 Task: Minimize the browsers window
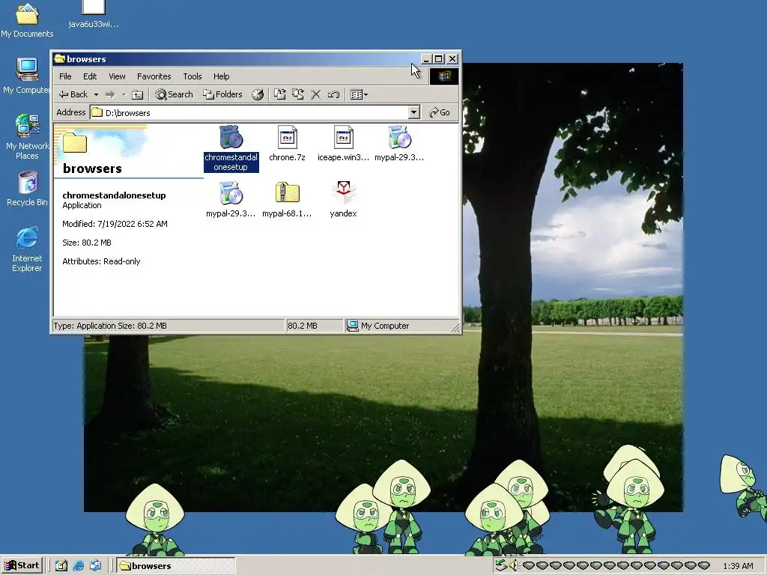426,59
